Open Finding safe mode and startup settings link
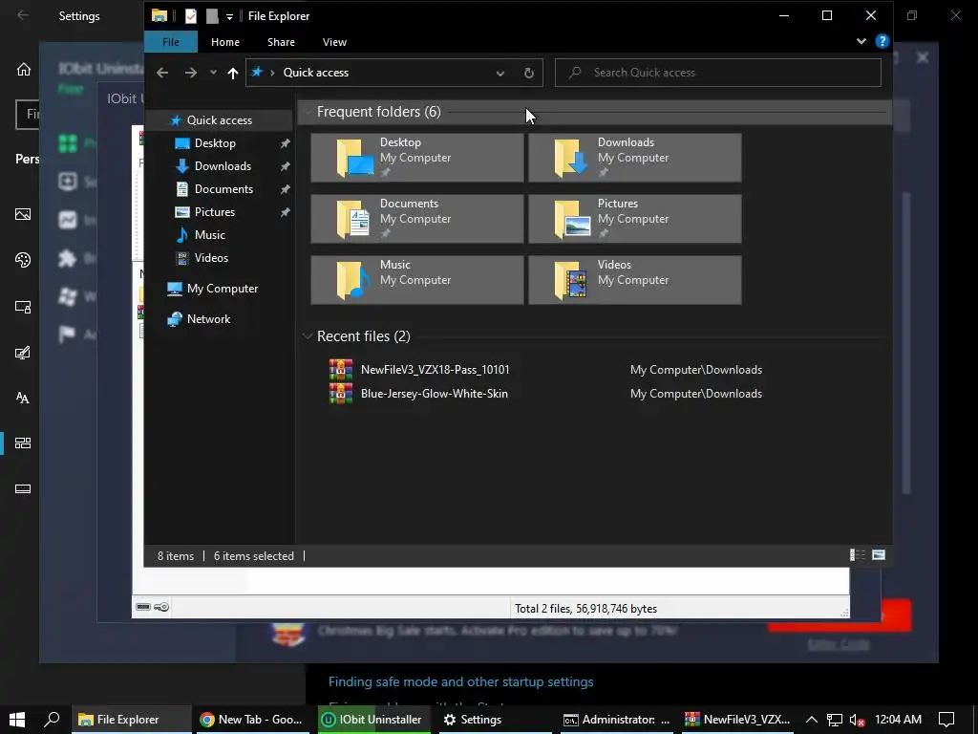Image resolution: width=978 pixels, height=734 pixels. (461, 681)
